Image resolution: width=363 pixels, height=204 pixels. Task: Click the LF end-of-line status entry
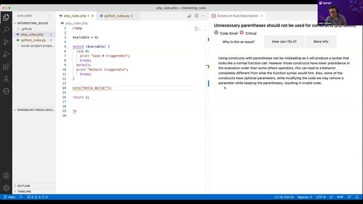(x=331, y=197)
